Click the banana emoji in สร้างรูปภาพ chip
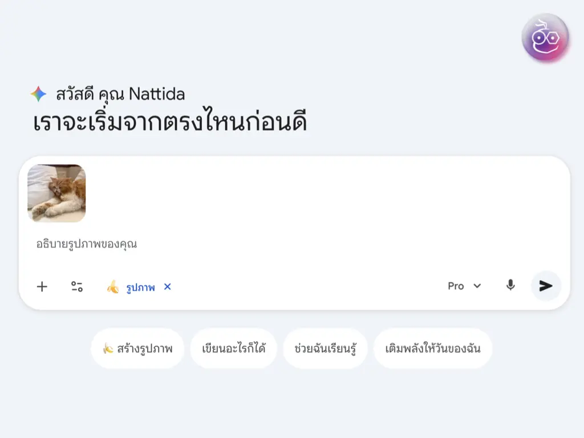 pyautogui.click(x=108, y=348)
